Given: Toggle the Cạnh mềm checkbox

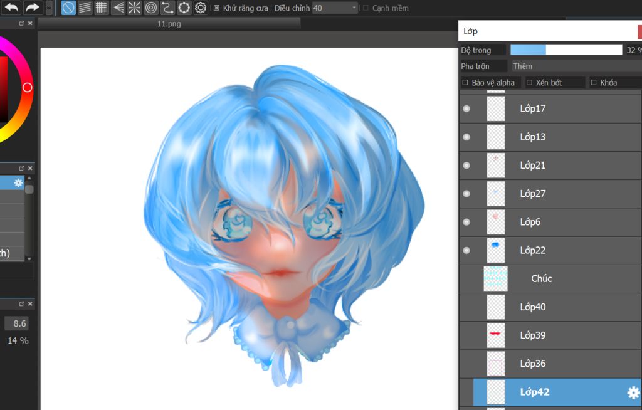Looking at the screenshot, I should click(x=366, y=8).
